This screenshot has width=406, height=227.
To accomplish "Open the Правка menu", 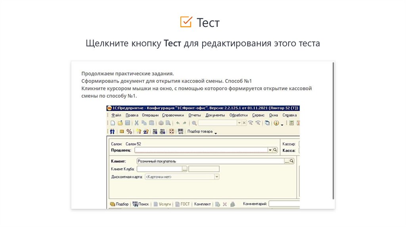I will tap(132, 115).
